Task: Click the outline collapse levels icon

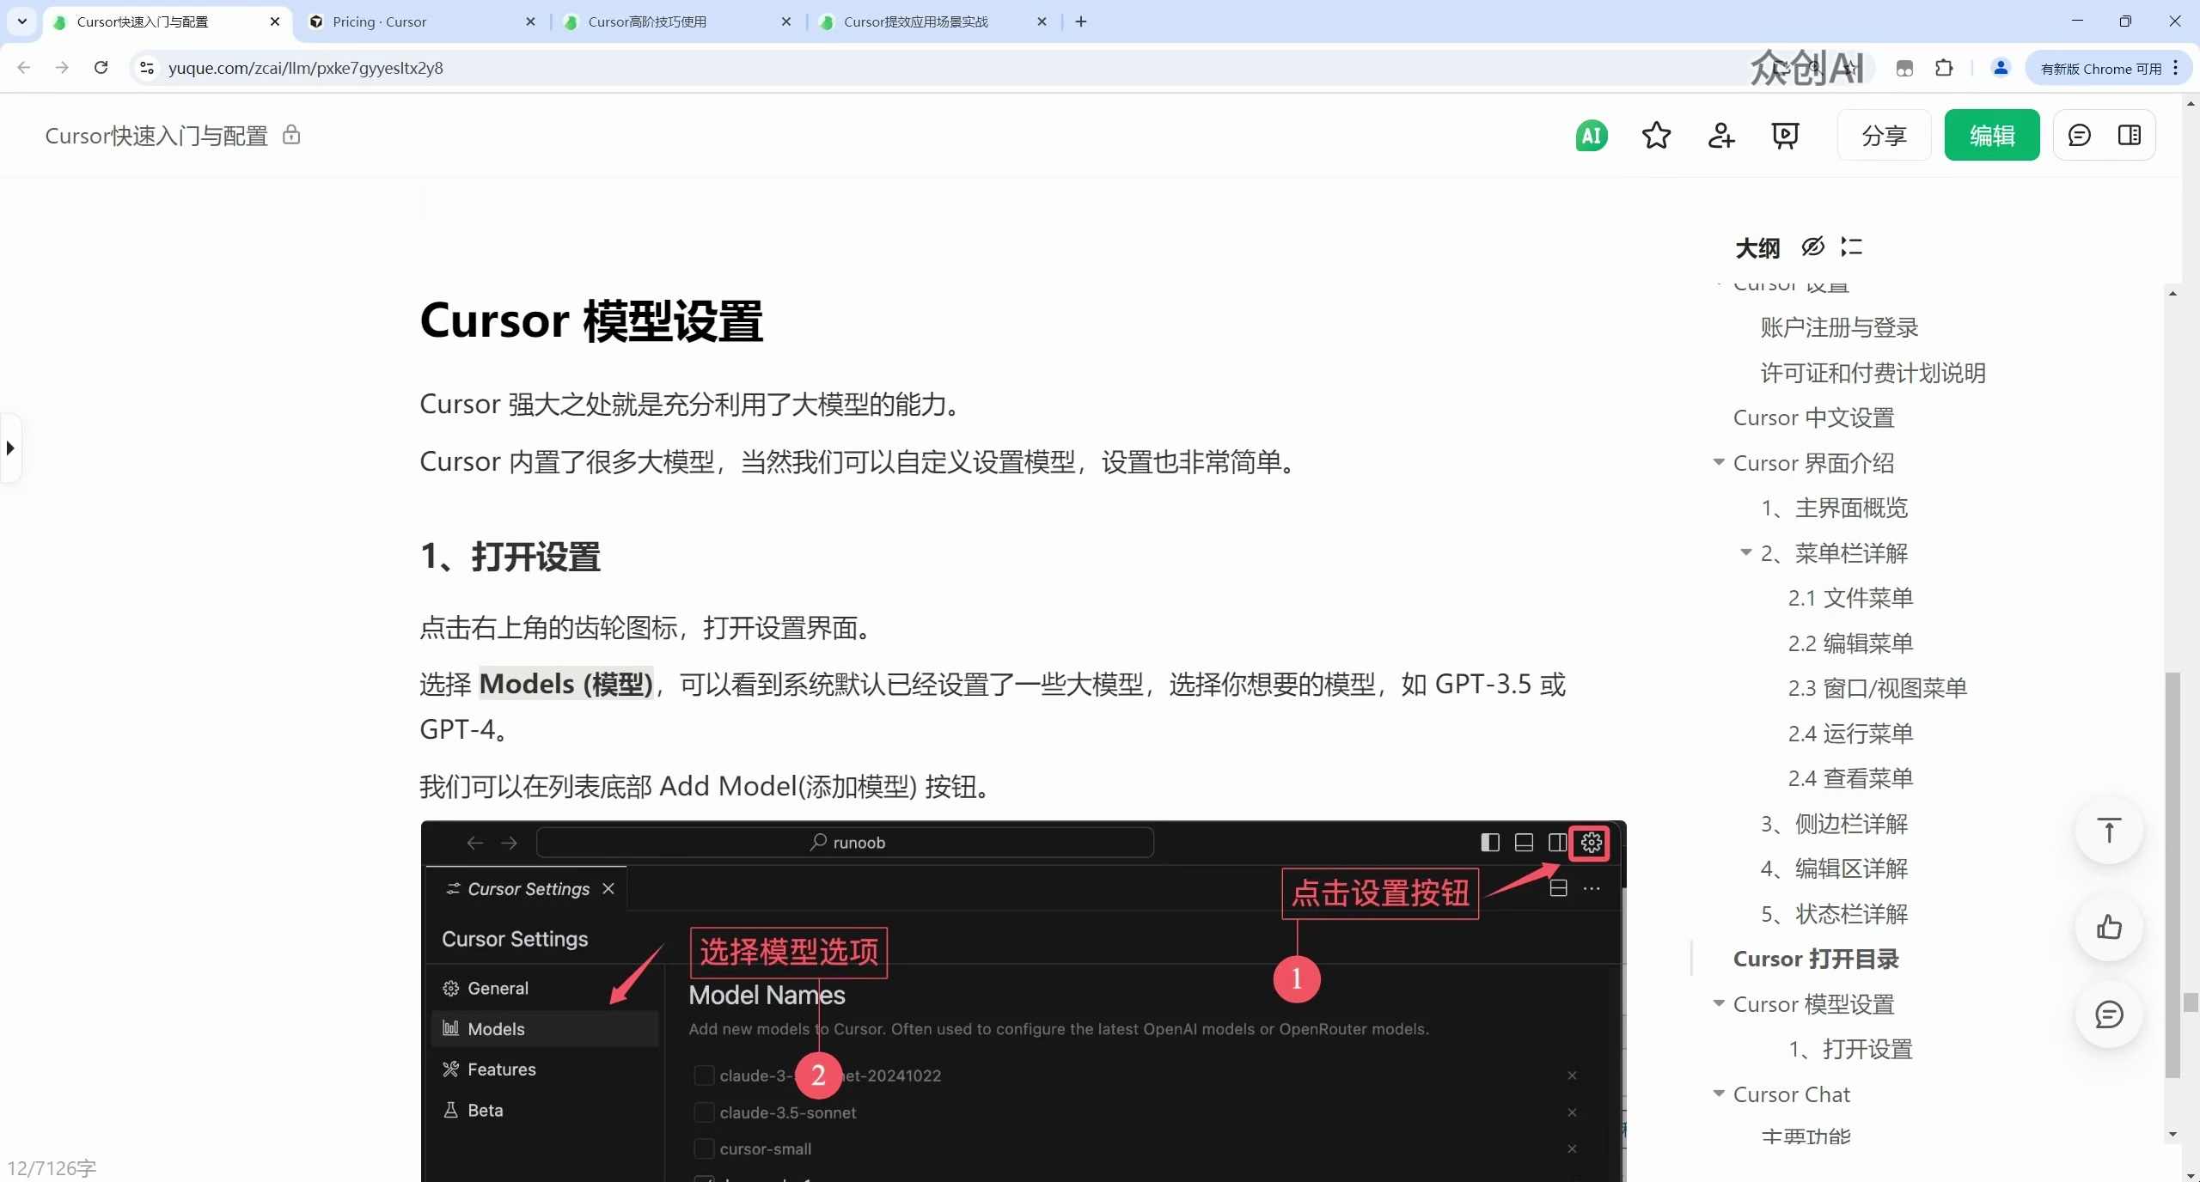Action: point(1851,247)
